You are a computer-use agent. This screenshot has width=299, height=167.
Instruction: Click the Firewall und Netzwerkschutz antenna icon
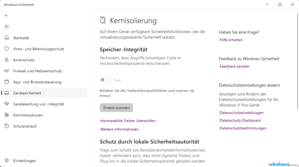tap(6, 71)
